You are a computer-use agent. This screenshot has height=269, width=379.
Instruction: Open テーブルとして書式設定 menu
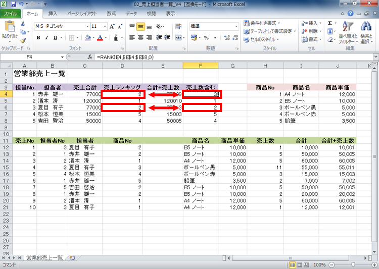pyautogui.click(x=270, y=31)
